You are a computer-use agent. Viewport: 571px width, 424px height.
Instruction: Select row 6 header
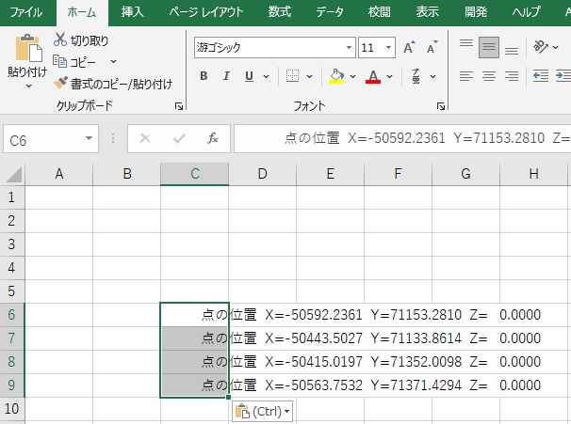pyautogui.click(x=11, y=315)
